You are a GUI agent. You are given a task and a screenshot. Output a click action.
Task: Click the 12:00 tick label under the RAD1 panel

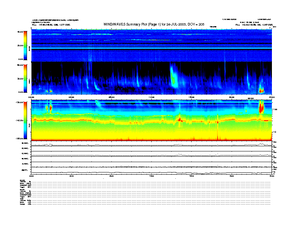(152, 97)
